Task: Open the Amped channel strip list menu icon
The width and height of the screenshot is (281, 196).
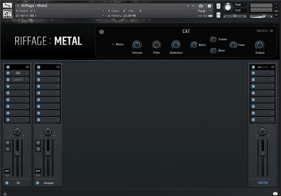Action: click(x=58, y=67)
